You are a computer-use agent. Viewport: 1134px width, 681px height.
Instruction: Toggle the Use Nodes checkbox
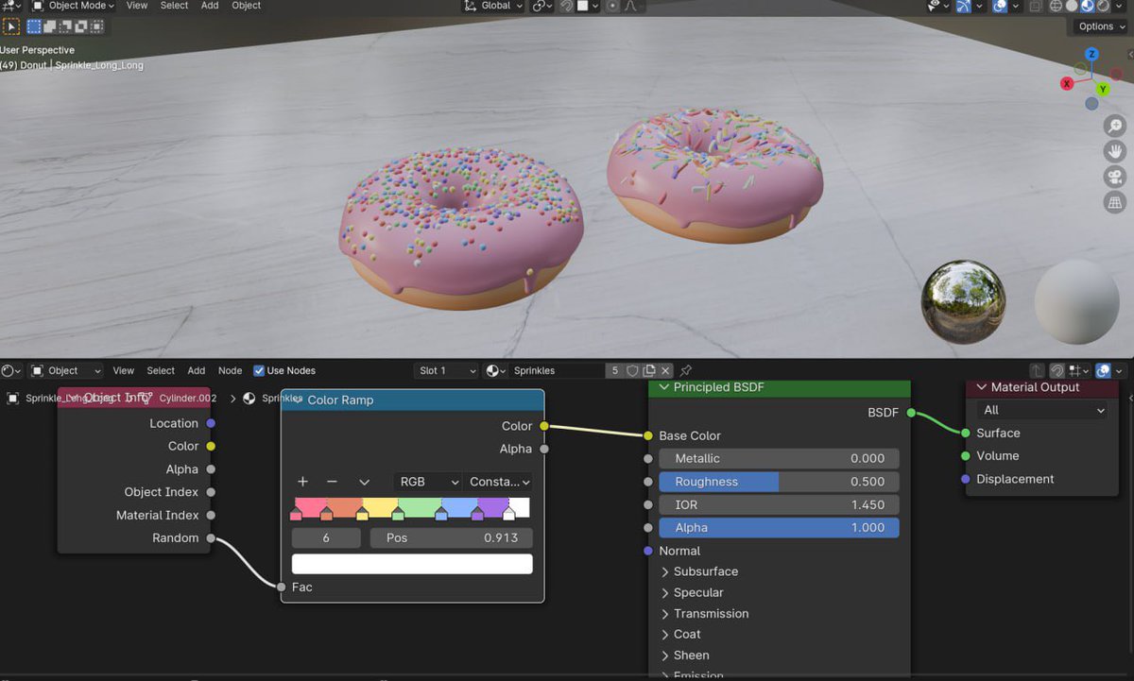(259, 370)
